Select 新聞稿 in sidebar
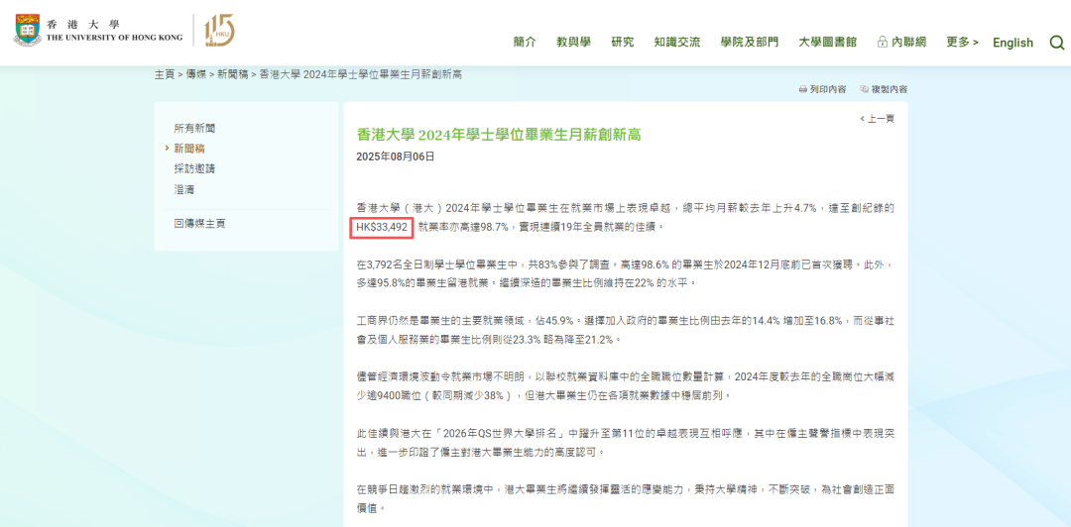The width and height of the screenshot is (1071, 527). pos(189,149)
